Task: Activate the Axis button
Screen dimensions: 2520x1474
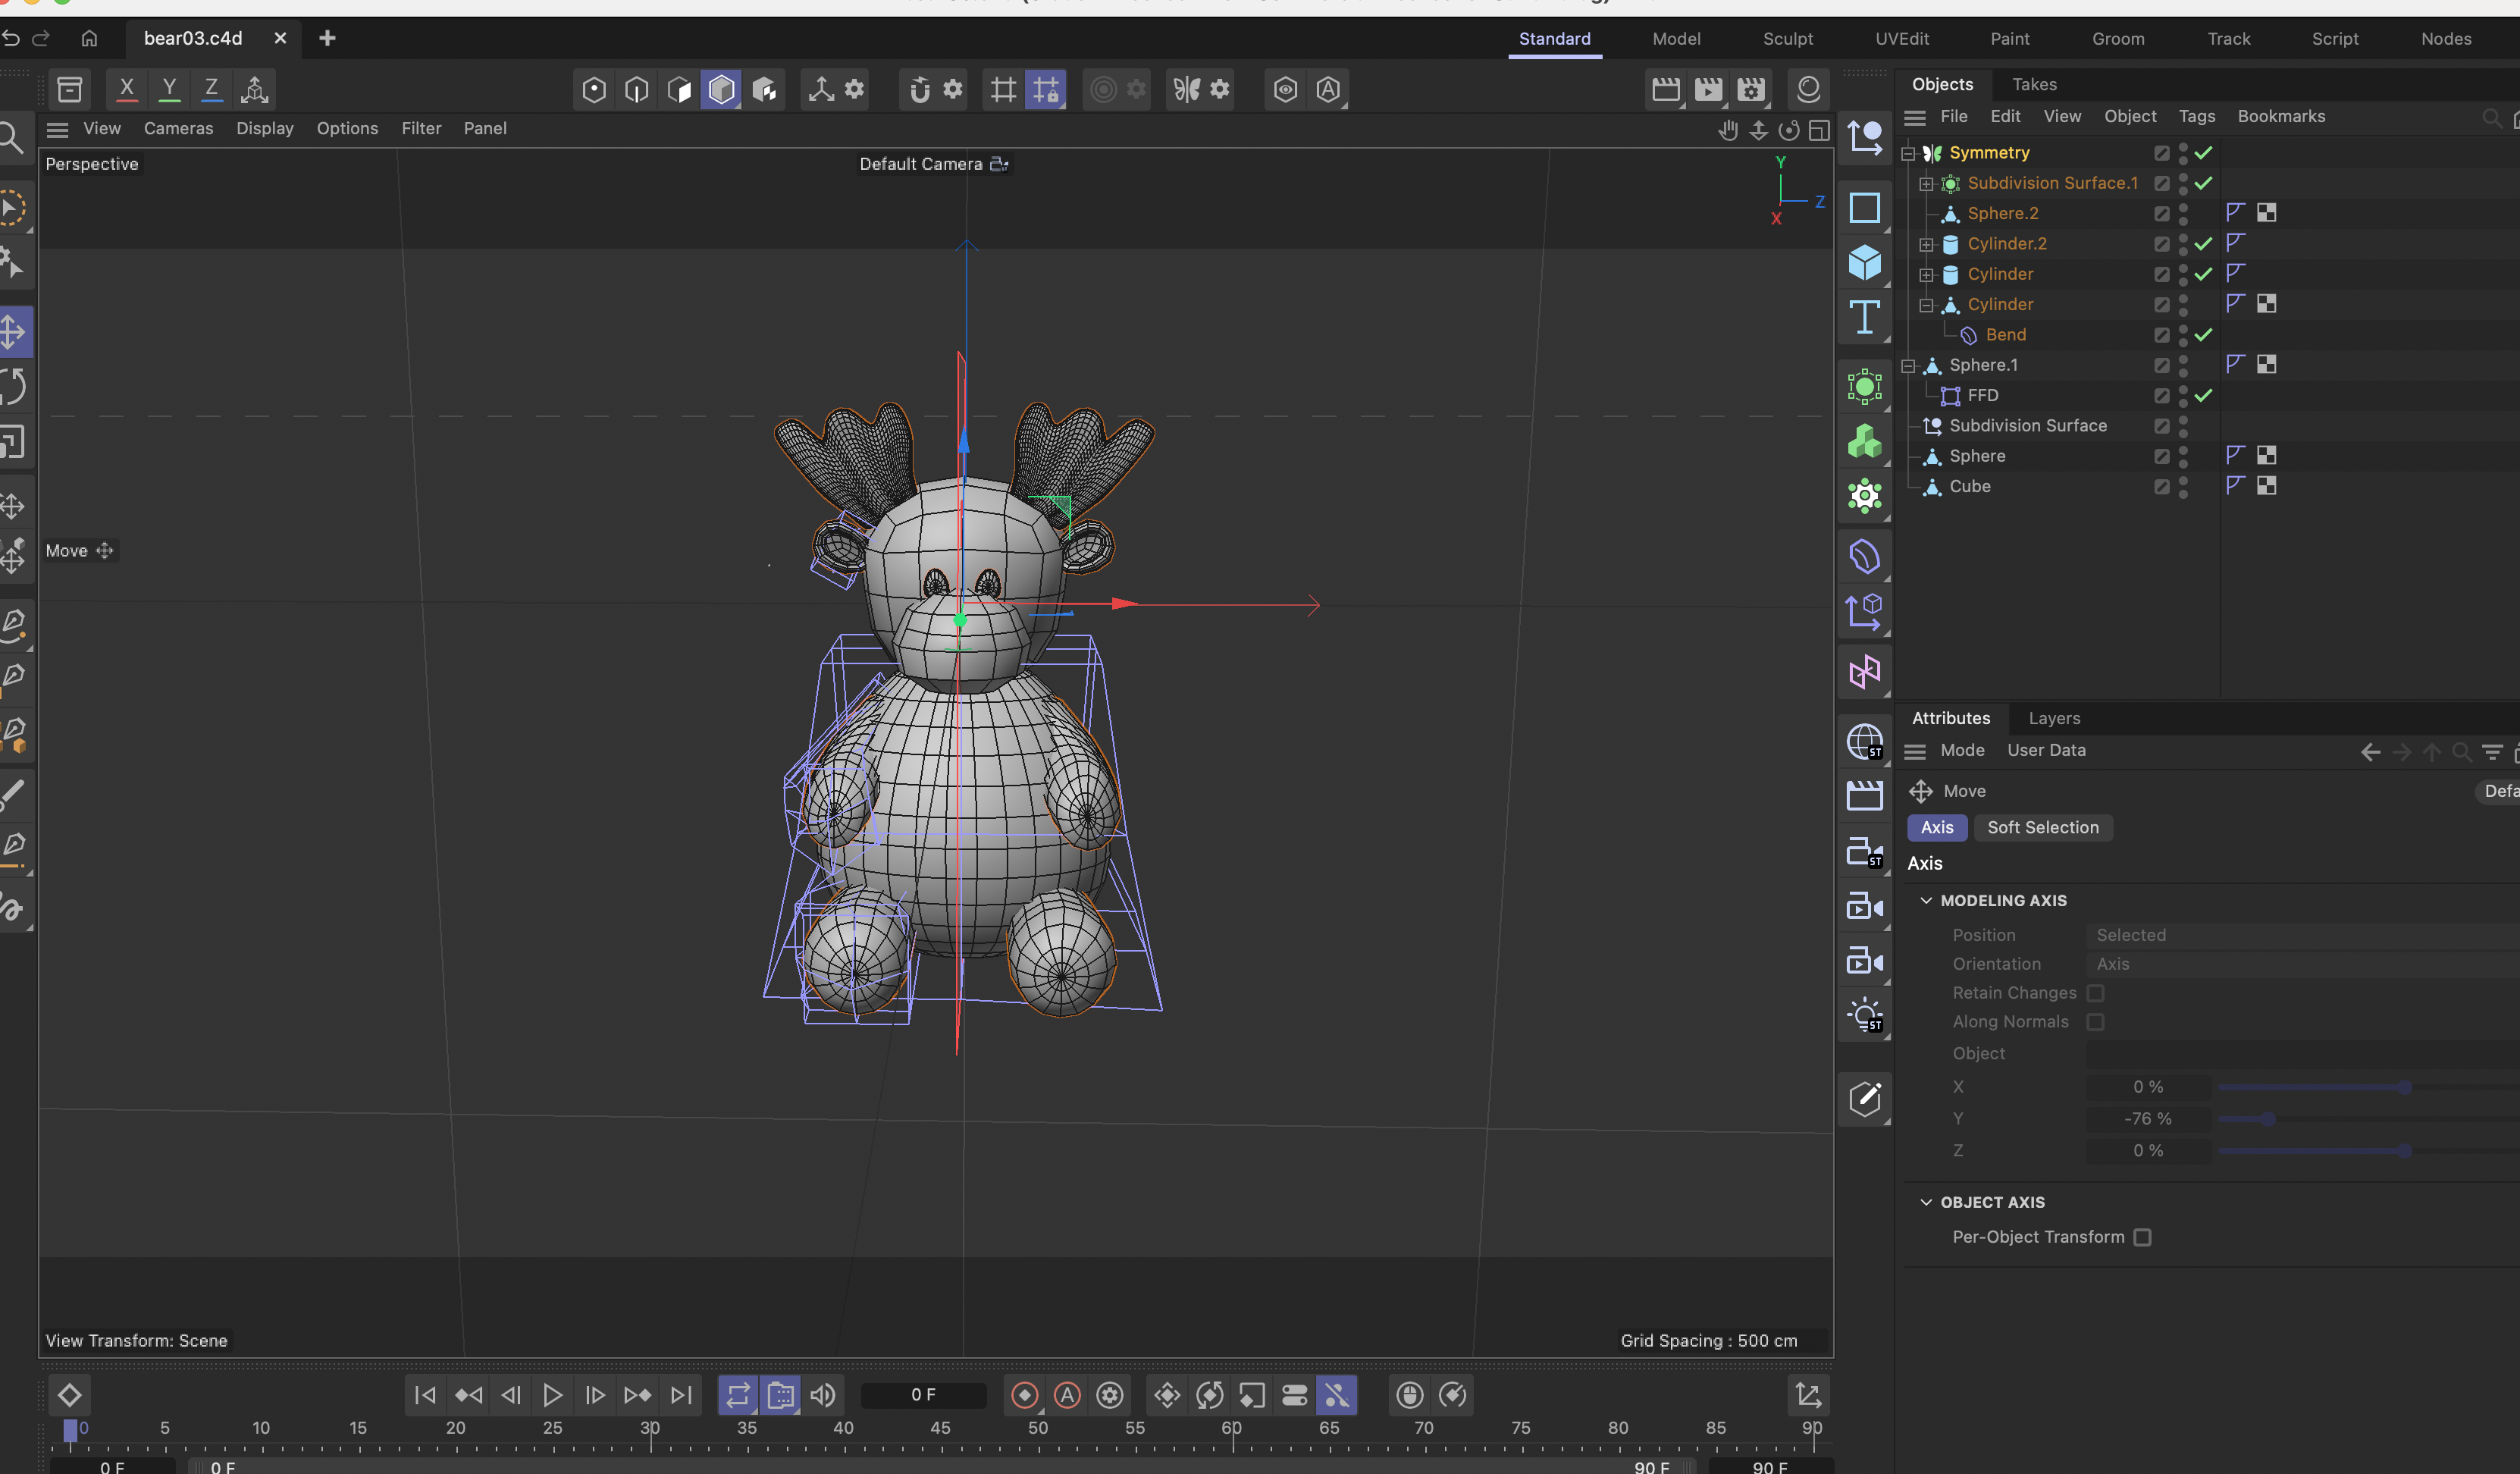Action: 1936,827
